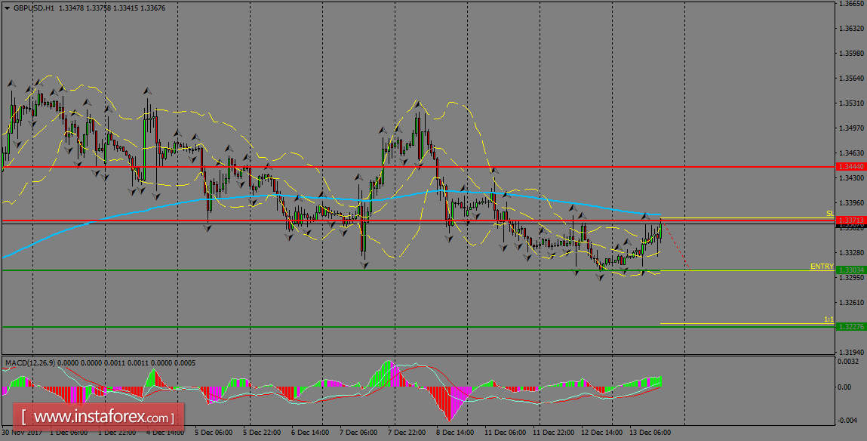Screen dimensions: 867x441
Task: Click the 1.34300 price axis value
Action: (x=851, y=177)
